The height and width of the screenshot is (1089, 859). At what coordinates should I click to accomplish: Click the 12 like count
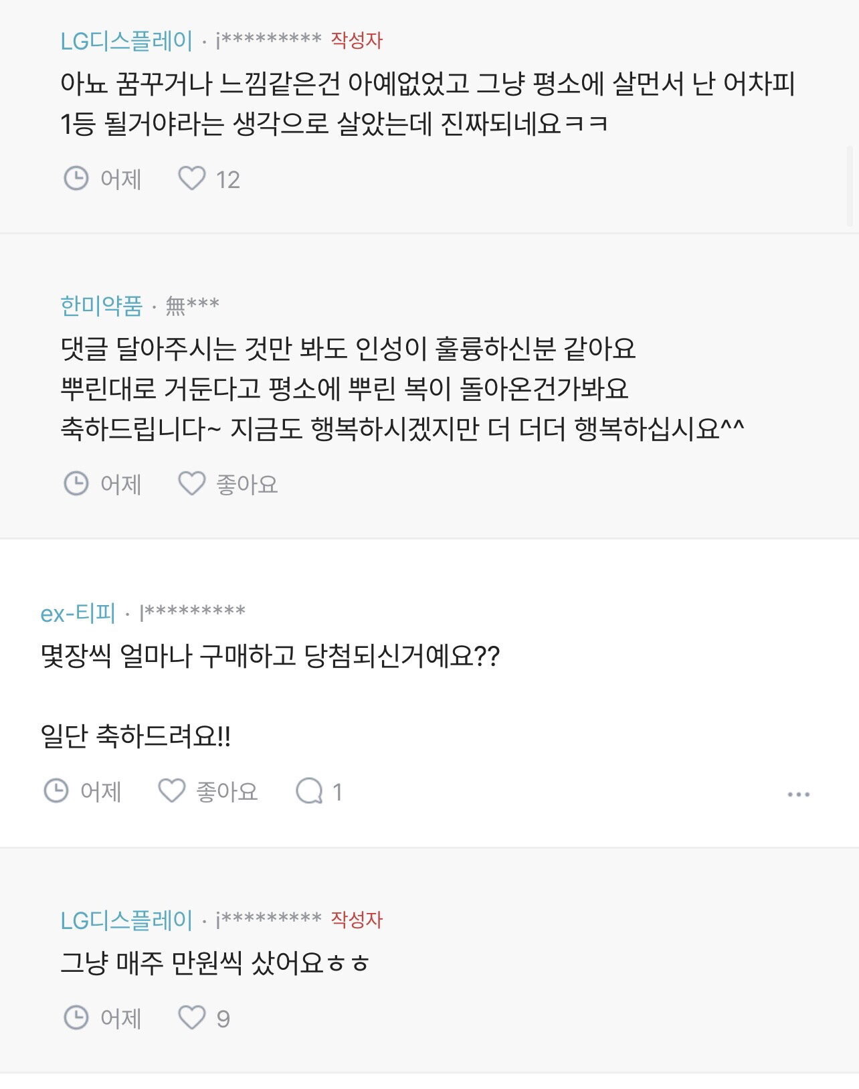[227, 179]
